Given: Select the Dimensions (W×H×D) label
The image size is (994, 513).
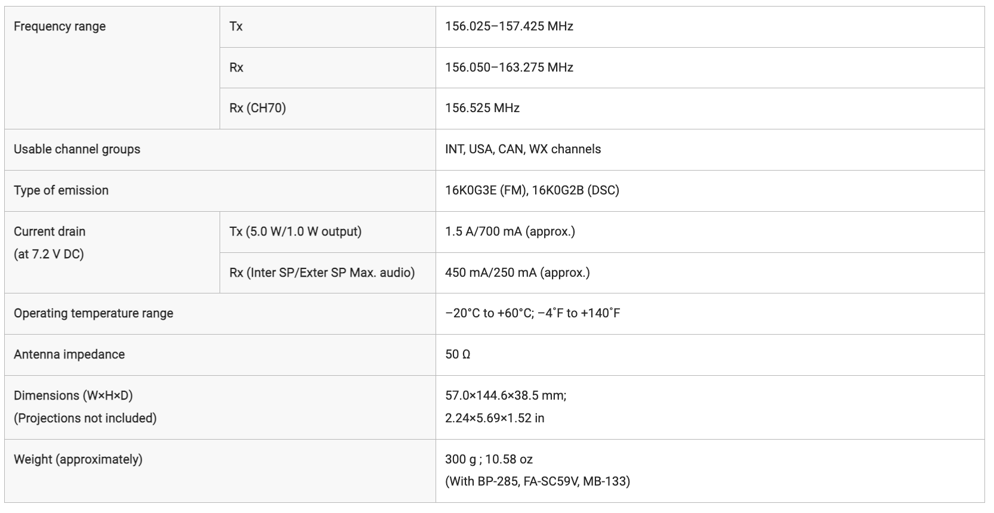Looking at the screenshot, I should [73, 395].
